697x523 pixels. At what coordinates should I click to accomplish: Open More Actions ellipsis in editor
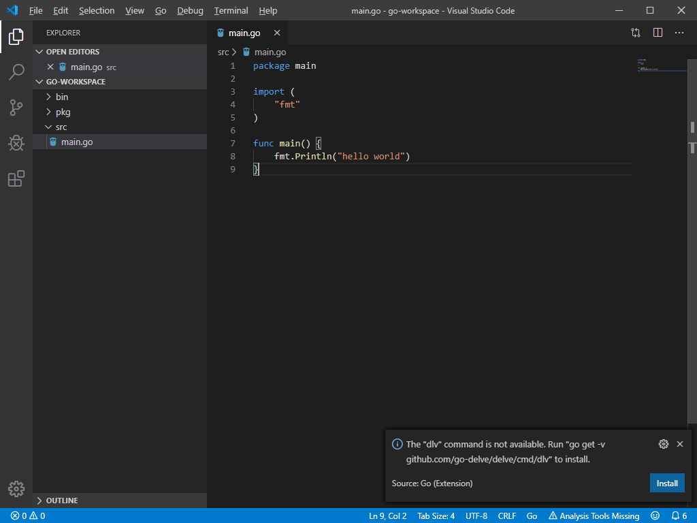(679, 33)
